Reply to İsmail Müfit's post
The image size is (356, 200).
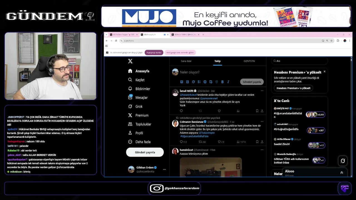(x=181, y=111)
